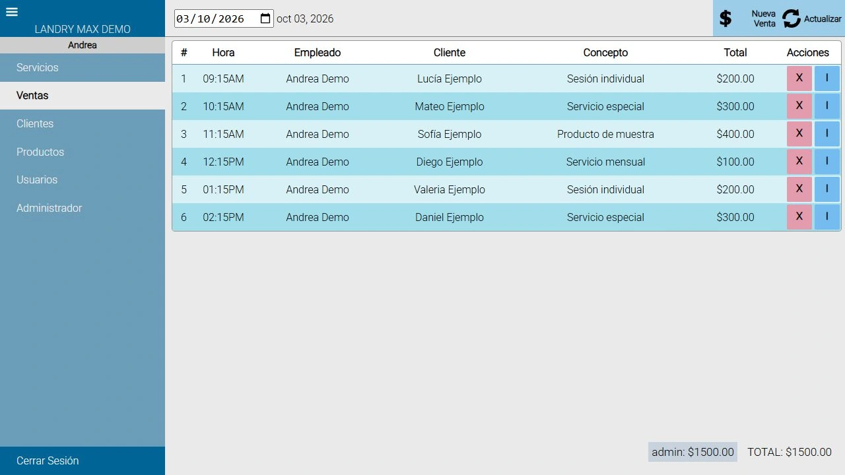Click the Concepto column header
Image resolution: width=845 pixels, height=475 pixels.
click(x=605, y=53)
